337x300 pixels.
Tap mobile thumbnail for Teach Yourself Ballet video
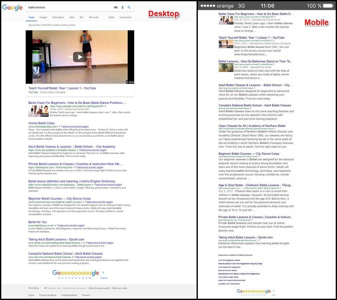[x=226, y=44]
